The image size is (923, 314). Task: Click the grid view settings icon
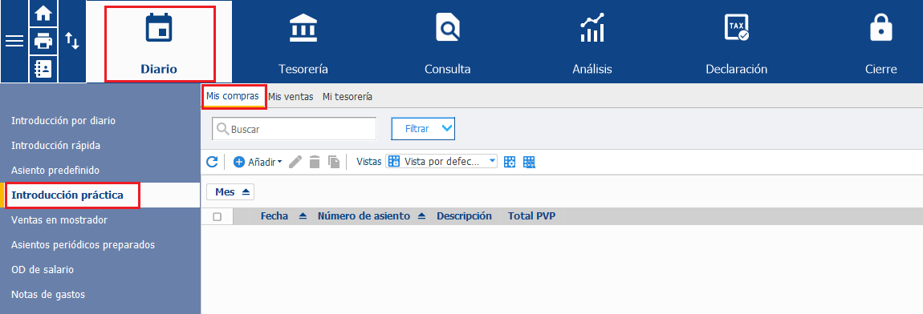(510, 162)
